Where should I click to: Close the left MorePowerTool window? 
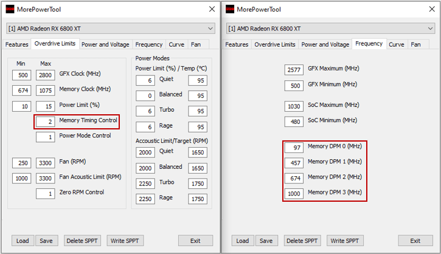[x=212, y=9]
